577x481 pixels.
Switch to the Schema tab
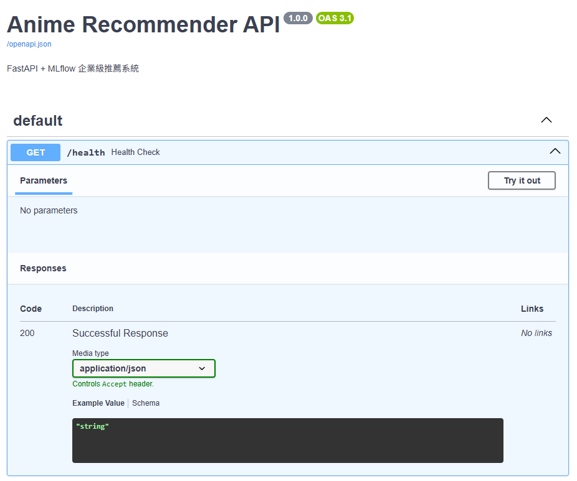point(146,403)
